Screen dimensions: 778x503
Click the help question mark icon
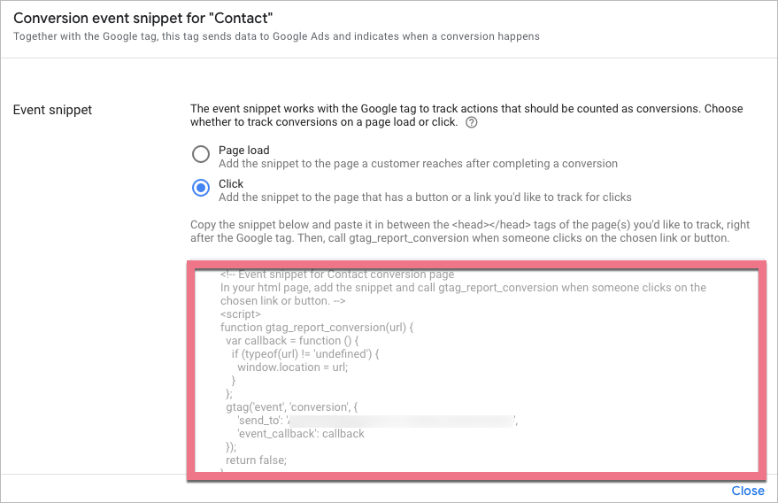pyautogui.click(x=472, y=123)
